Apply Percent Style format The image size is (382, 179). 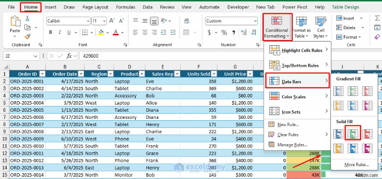(x=224, y=32)
